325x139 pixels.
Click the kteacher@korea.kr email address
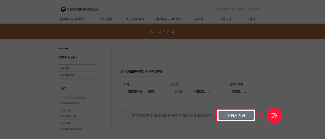[x=72, y=129]
